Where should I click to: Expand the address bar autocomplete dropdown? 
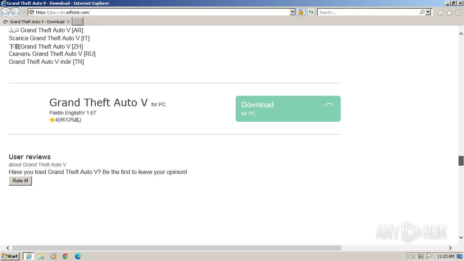tap(293, 12)
